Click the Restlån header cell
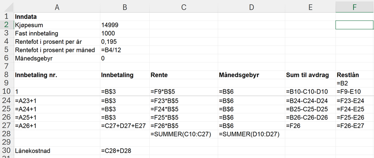The image size is (374, 158). pyautogui.click(x=354, y=75)
